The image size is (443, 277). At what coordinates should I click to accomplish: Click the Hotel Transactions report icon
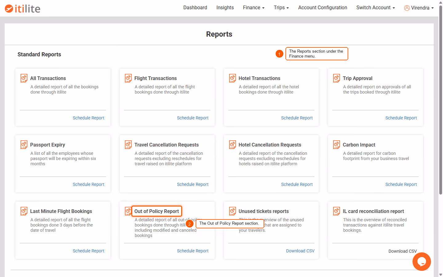[233, 78]
